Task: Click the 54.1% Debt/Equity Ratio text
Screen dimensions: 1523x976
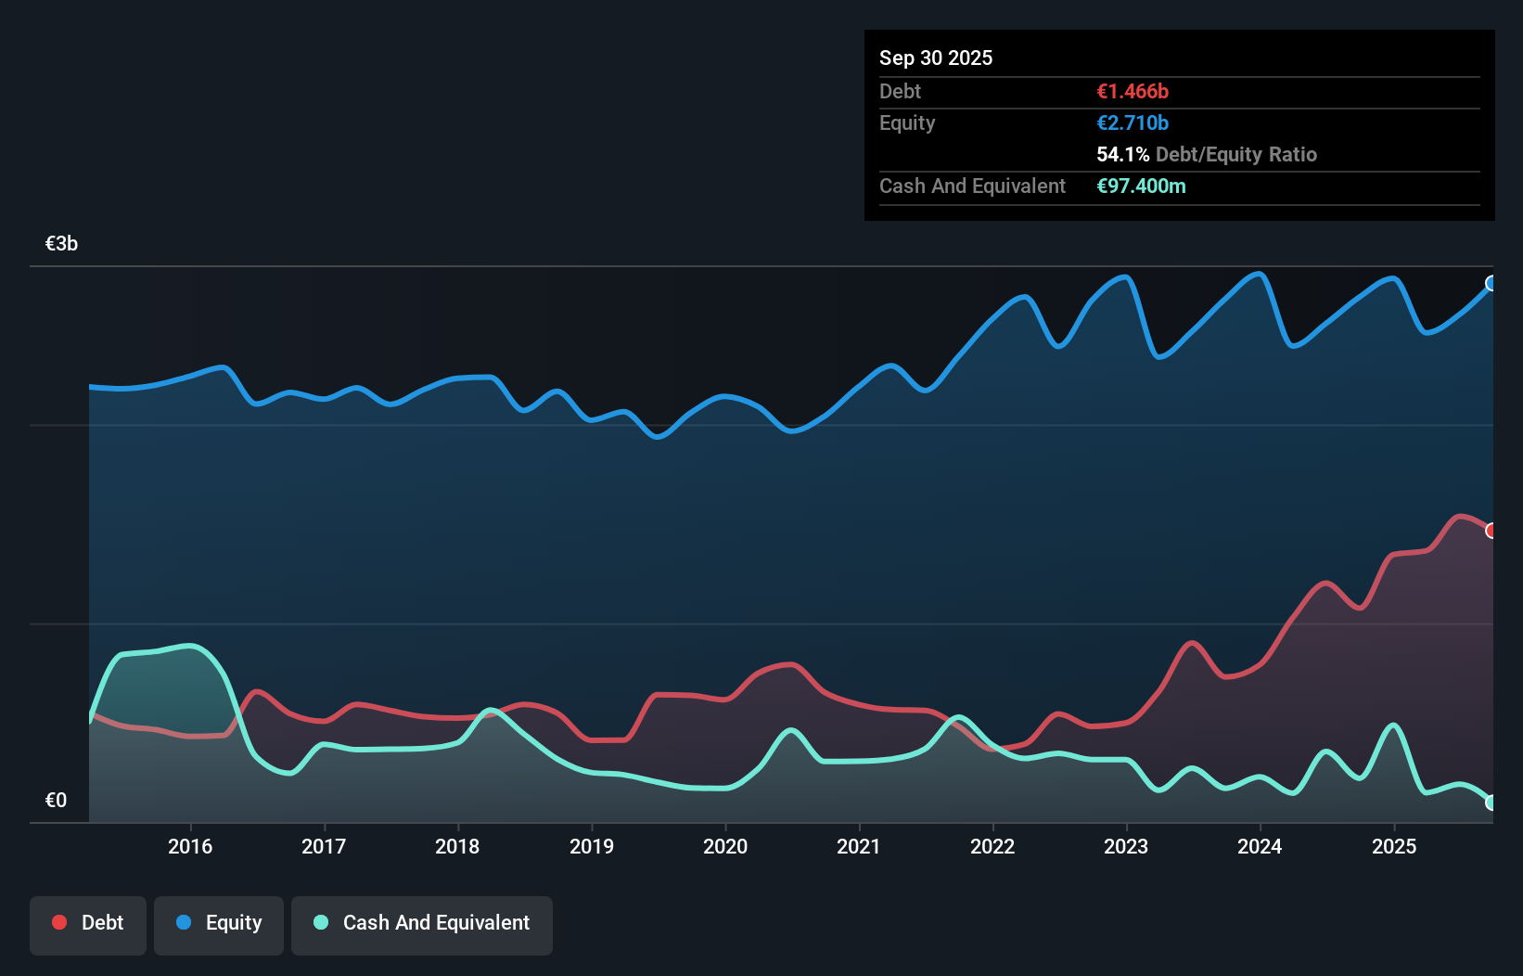Action: point(1207,154)
